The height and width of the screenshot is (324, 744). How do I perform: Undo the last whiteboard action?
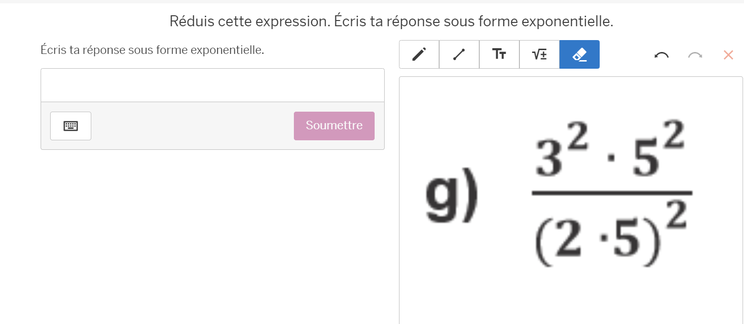661,55
